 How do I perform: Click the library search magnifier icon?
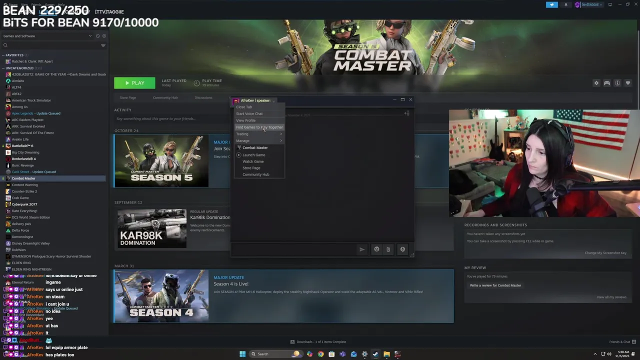coord(5,45)
